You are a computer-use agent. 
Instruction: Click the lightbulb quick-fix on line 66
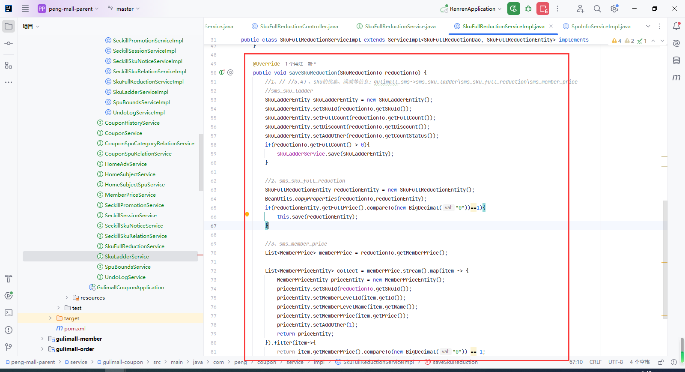click(247, 215)
